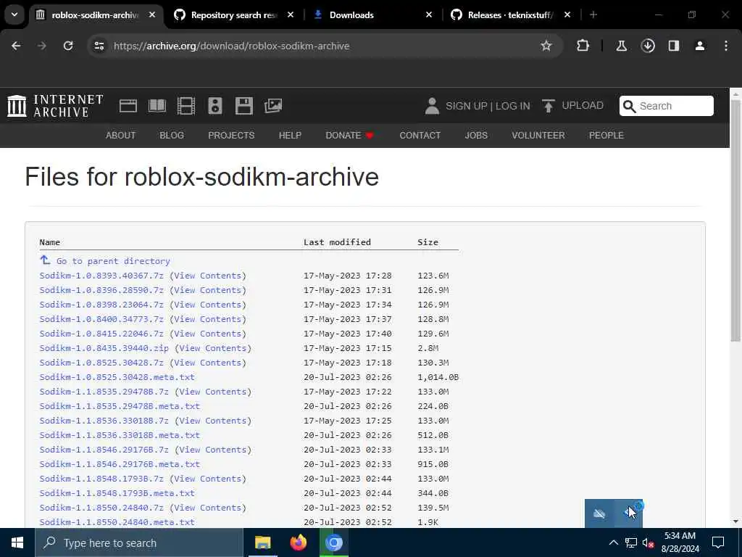The width and height of the screenshot is (742, 557).
Task: Open the Internet Archive home logo
Action: coord(55,106)
